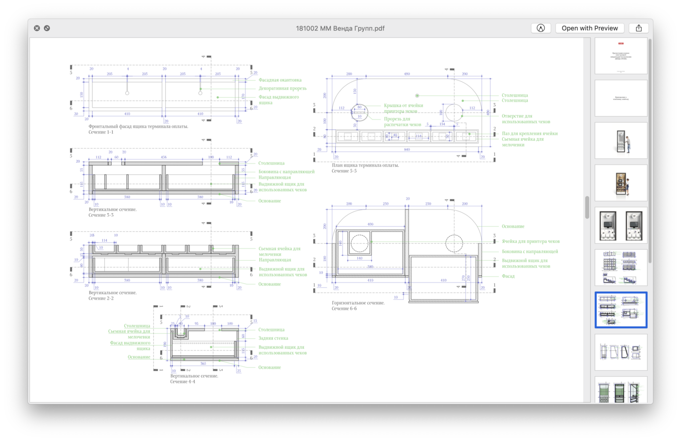Close the Quick Look preview window

click(37, 28)
